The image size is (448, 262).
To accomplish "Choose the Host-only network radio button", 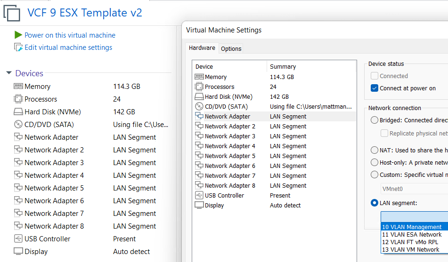I will tap(375, 162).
